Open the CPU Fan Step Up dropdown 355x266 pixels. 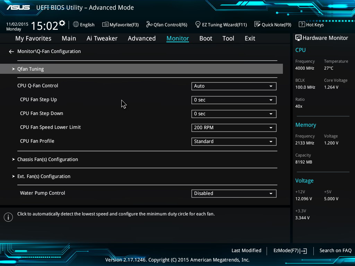(234, 100)
